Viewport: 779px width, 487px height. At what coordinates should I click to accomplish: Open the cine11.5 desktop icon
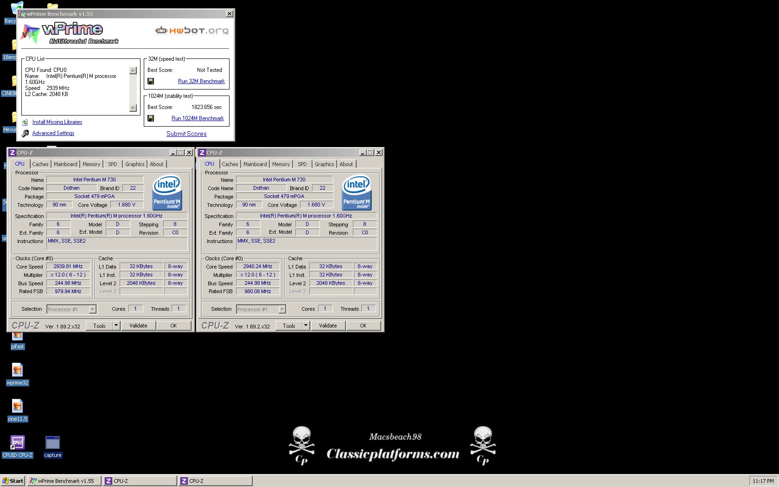[x=17, y=410]
